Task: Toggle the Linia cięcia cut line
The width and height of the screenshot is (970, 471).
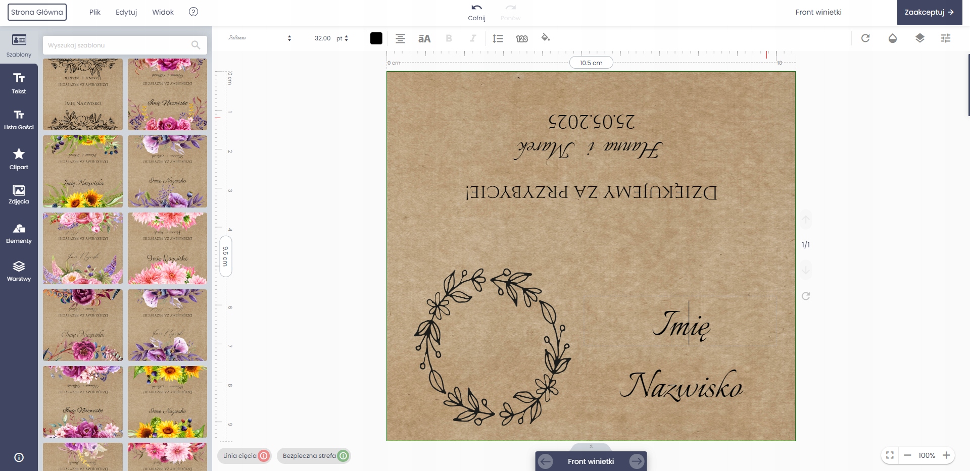Action: pyautogui.click(x=245, y=456)
